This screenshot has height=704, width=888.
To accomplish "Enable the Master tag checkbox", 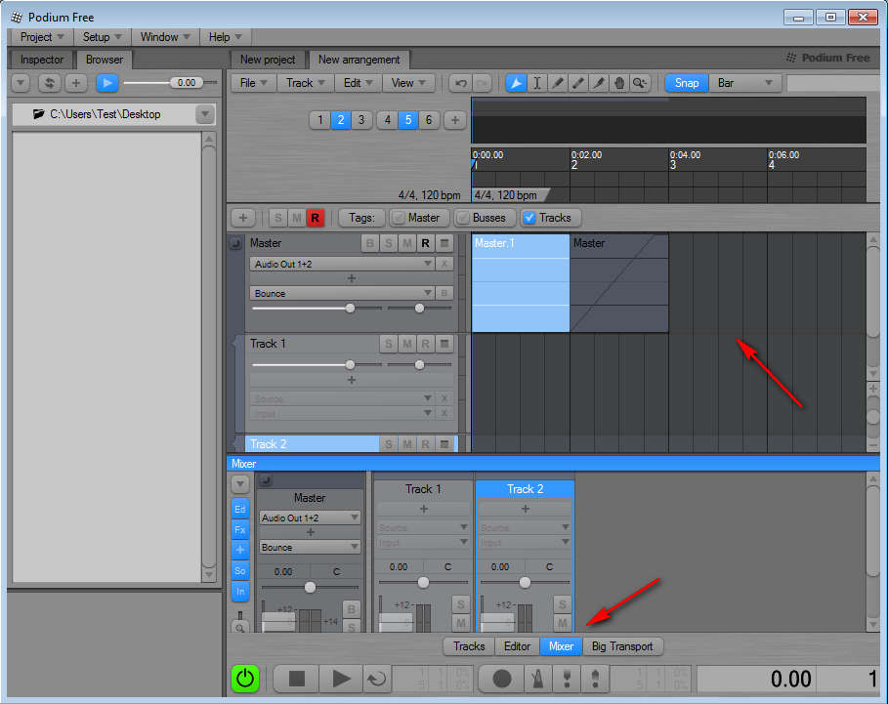I will [x=399, y=218].
